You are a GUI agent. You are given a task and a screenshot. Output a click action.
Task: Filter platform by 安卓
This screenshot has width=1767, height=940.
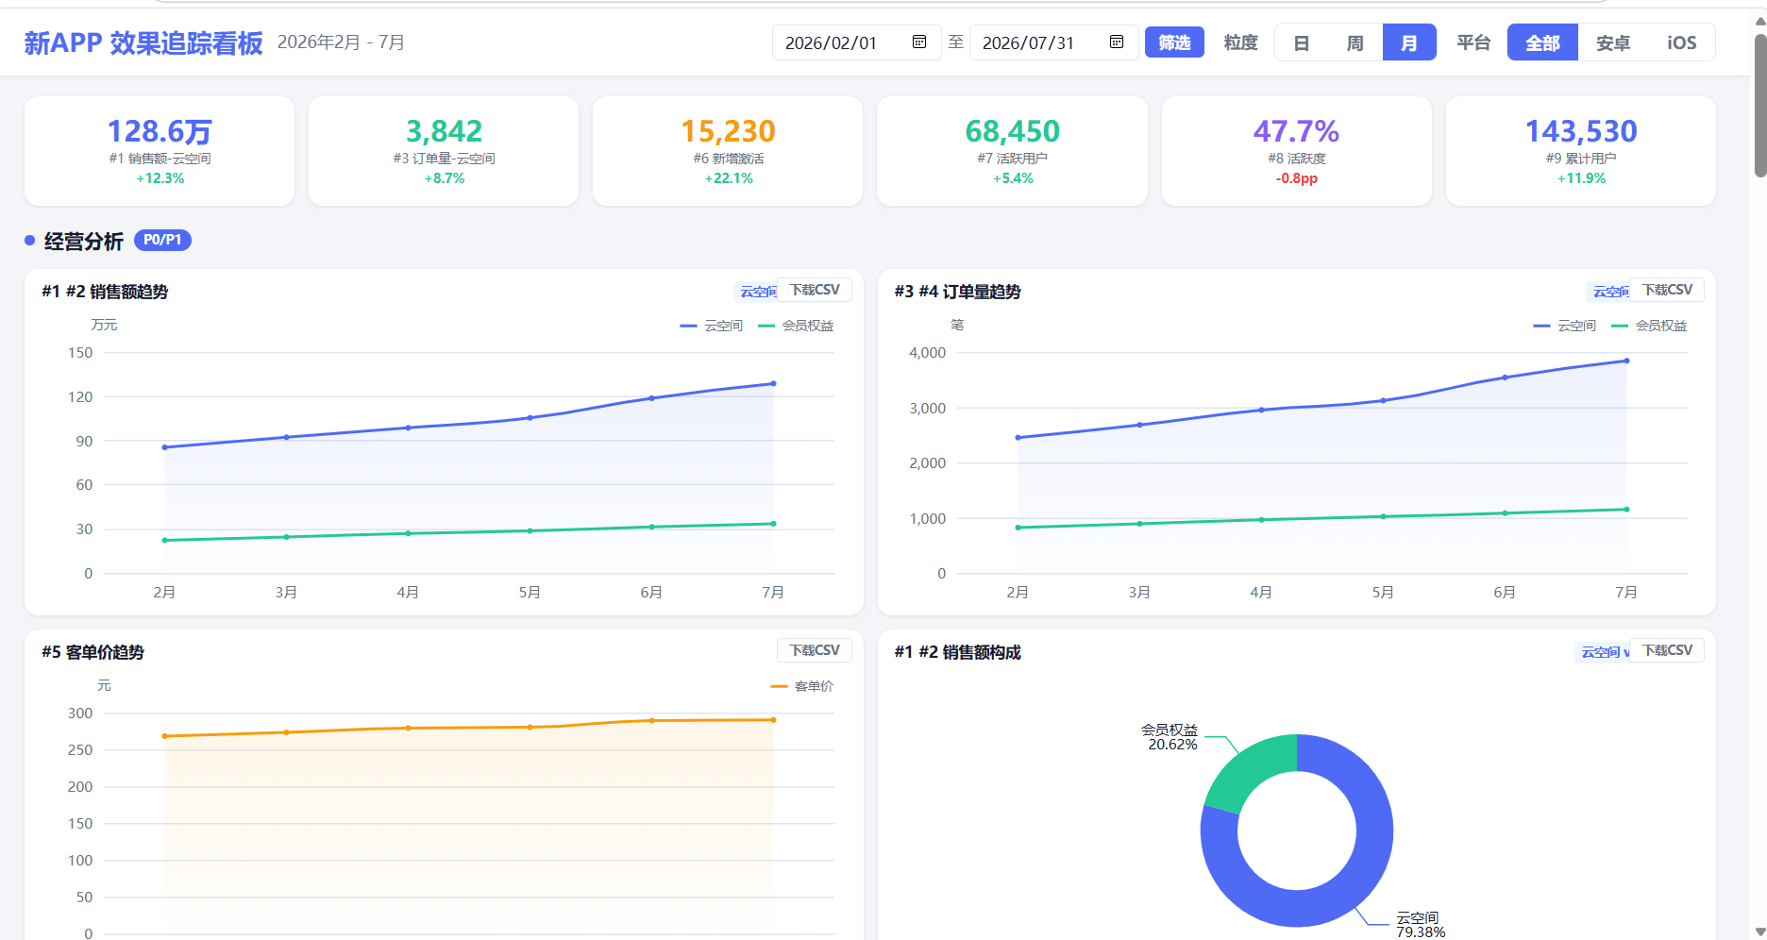[x=1613, y=42]
